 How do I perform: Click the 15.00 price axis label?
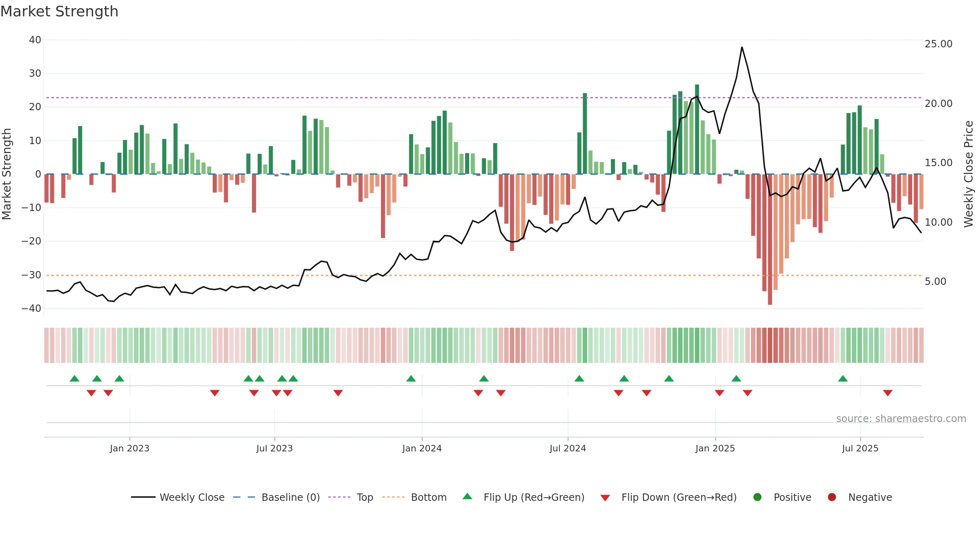pos(938,163)
